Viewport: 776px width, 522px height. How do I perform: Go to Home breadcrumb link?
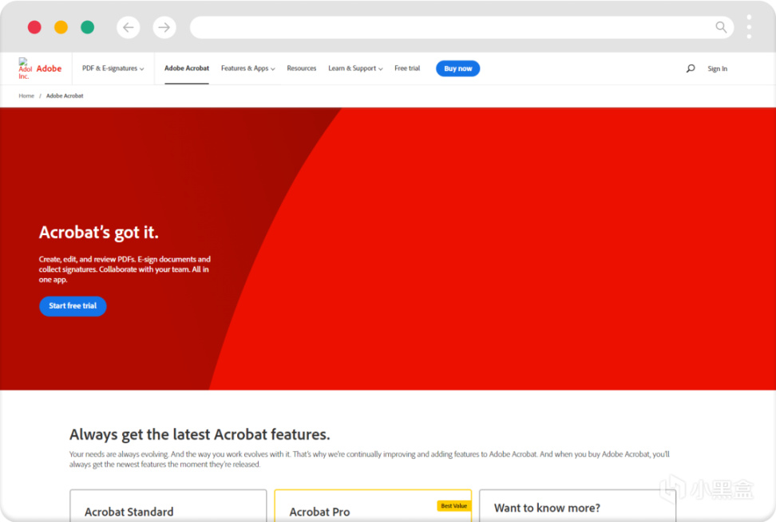(x=26, y=96)
